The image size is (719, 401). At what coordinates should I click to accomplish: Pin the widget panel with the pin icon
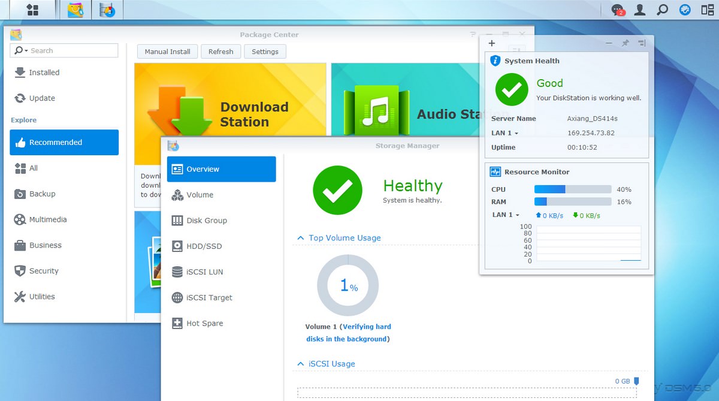pos(625,43)
